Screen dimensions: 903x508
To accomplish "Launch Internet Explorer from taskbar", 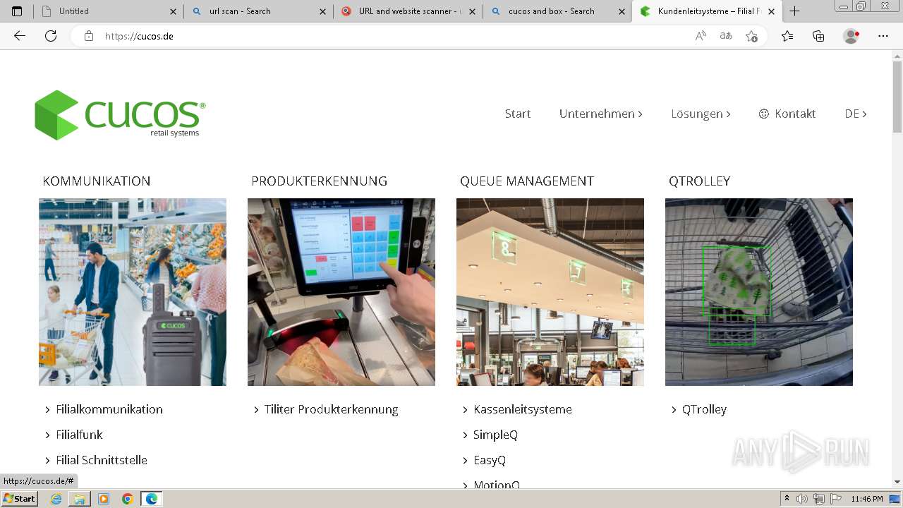I will [x=56, y=499].
